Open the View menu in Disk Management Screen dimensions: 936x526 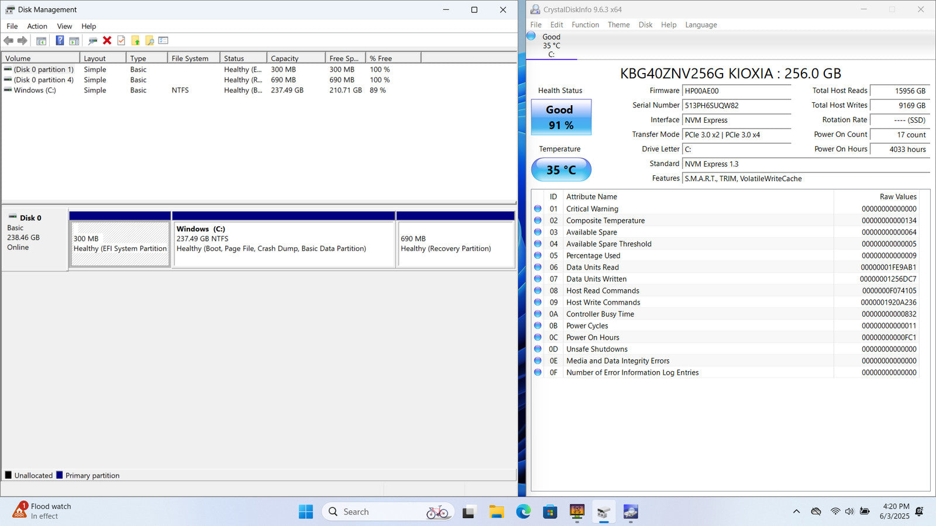pos(64,26)
